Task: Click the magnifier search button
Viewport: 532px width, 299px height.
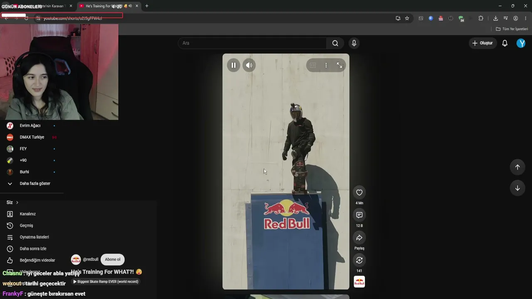Action: click(x=335, y=43)
